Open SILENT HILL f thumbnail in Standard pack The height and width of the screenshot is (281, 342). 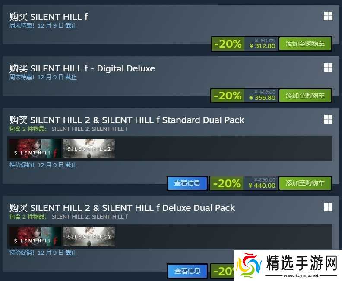(35, 148)
